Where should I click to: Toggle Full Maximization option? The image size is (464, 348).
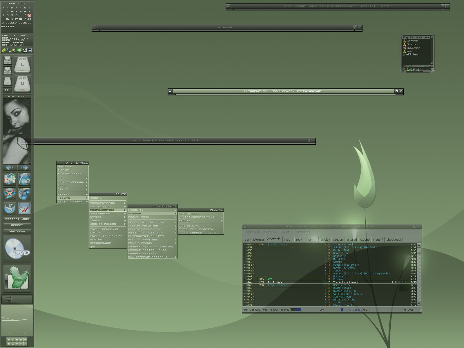click(152, 226)
